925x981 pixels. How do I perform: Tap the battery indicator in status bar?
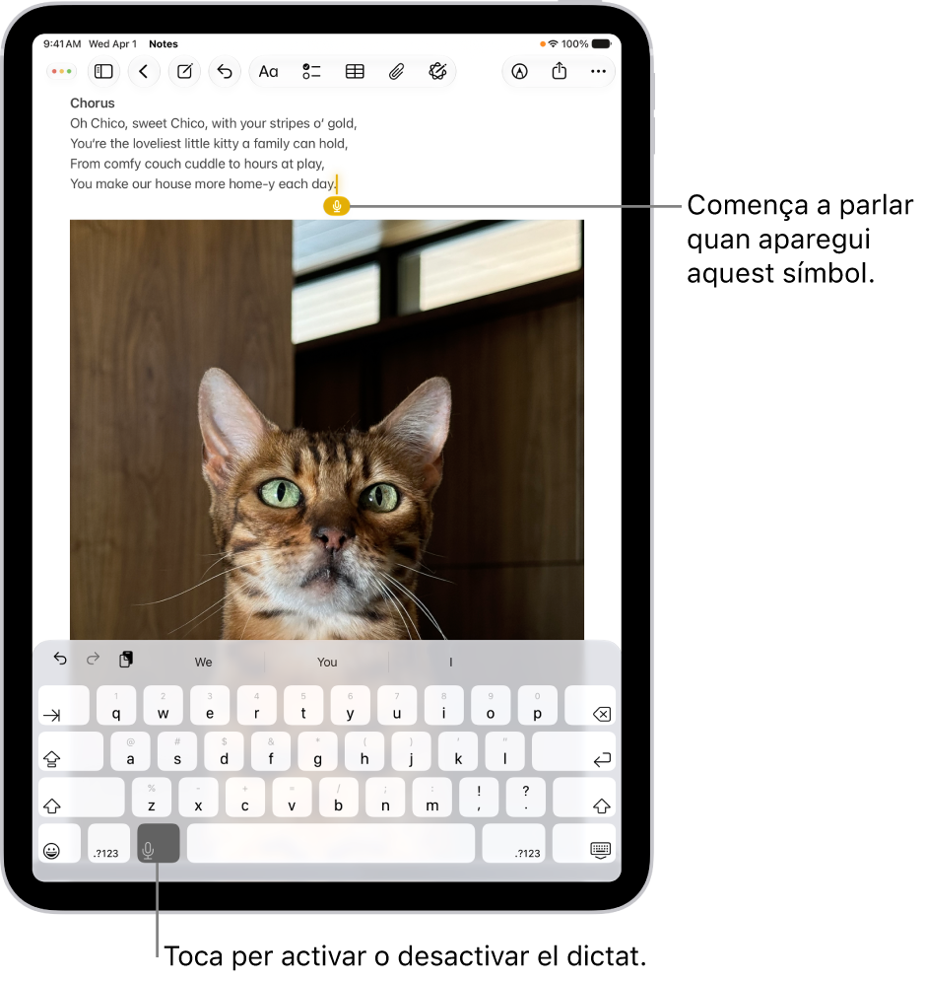pos(601,43)
